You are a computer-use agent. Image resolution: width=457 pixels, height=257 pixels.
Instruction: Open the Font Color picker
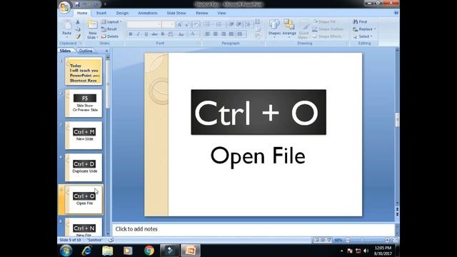point(193,34)
